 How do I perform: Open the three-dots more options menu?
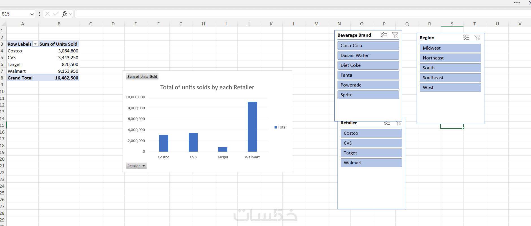pyautogui.click(x=517, y=3)
